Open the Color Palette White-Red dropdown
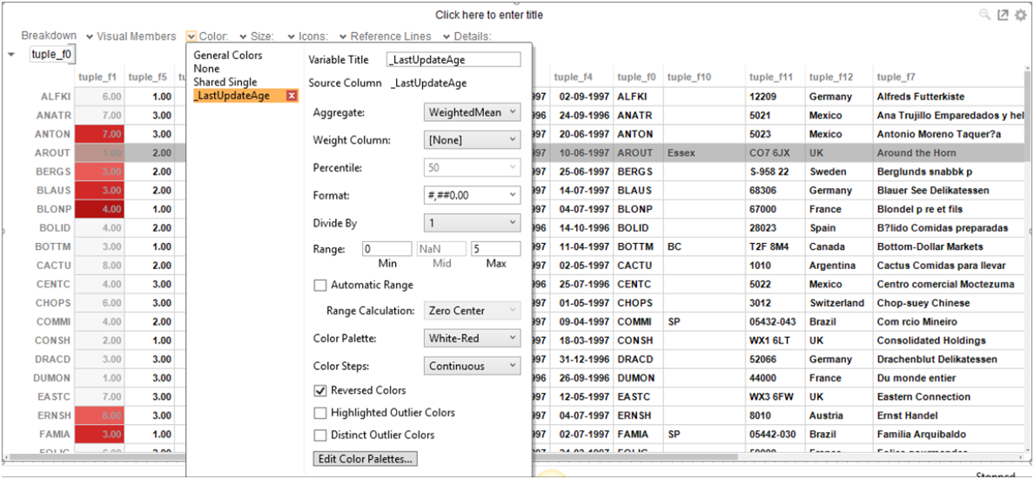This screenshot has height=479, width=1034. (x=473, y=338)
